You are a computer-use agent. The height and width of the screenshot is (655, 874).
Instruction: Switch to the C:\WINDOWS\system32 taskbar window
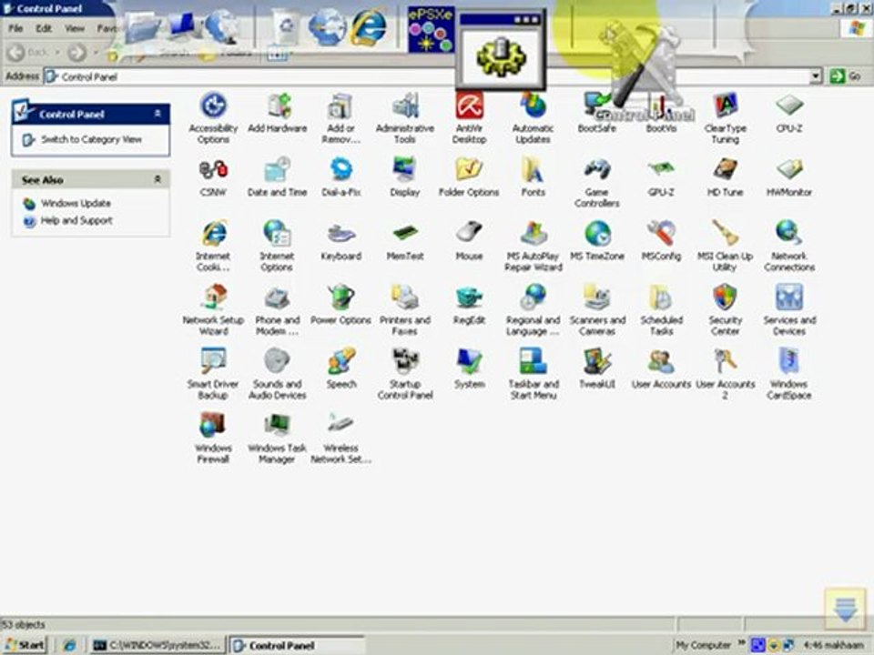[158, 645]
